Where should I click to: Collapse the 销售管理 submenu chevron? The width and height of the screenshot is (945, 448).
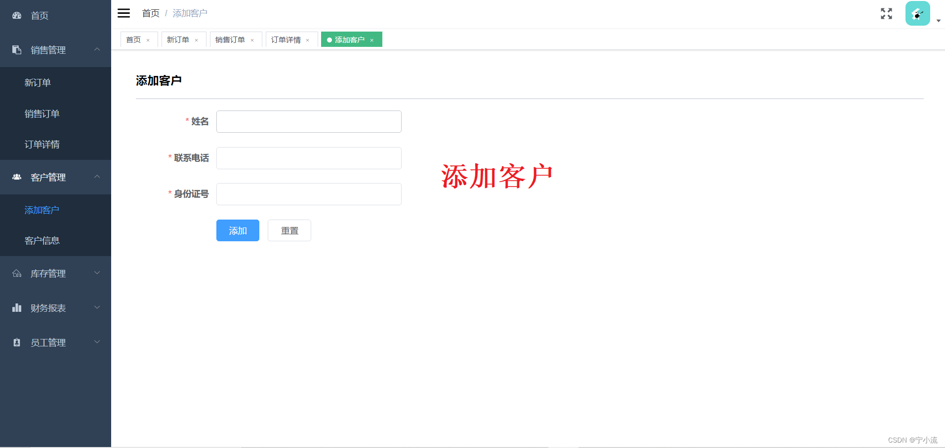97,49
